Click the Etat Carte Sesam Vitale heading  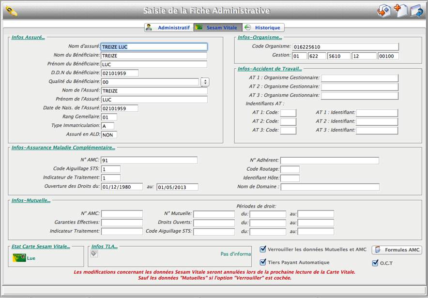(41, 246)
